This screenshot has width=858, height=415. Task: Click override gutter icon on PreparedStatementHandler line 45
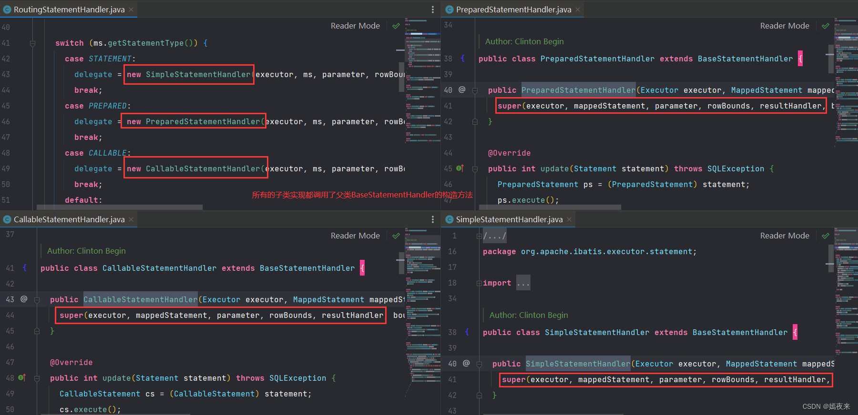click(460, 168)
